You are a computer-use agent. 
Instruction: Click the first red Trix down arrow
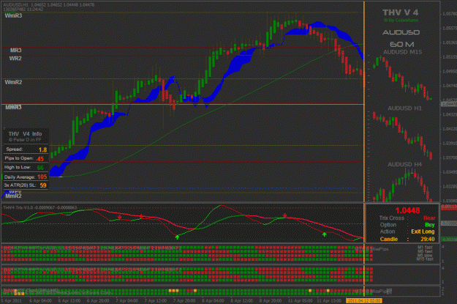click(119, 218)
